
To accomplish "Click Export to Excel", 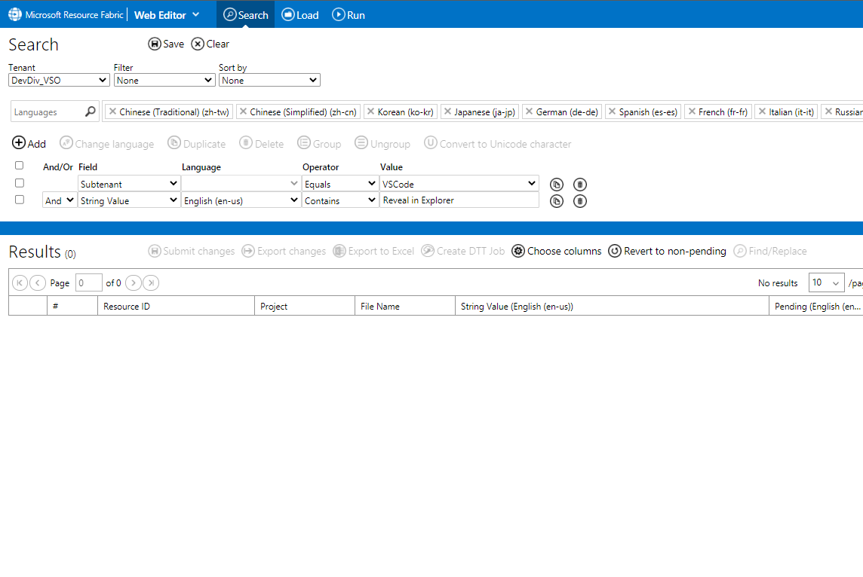I will pos(373,251).
